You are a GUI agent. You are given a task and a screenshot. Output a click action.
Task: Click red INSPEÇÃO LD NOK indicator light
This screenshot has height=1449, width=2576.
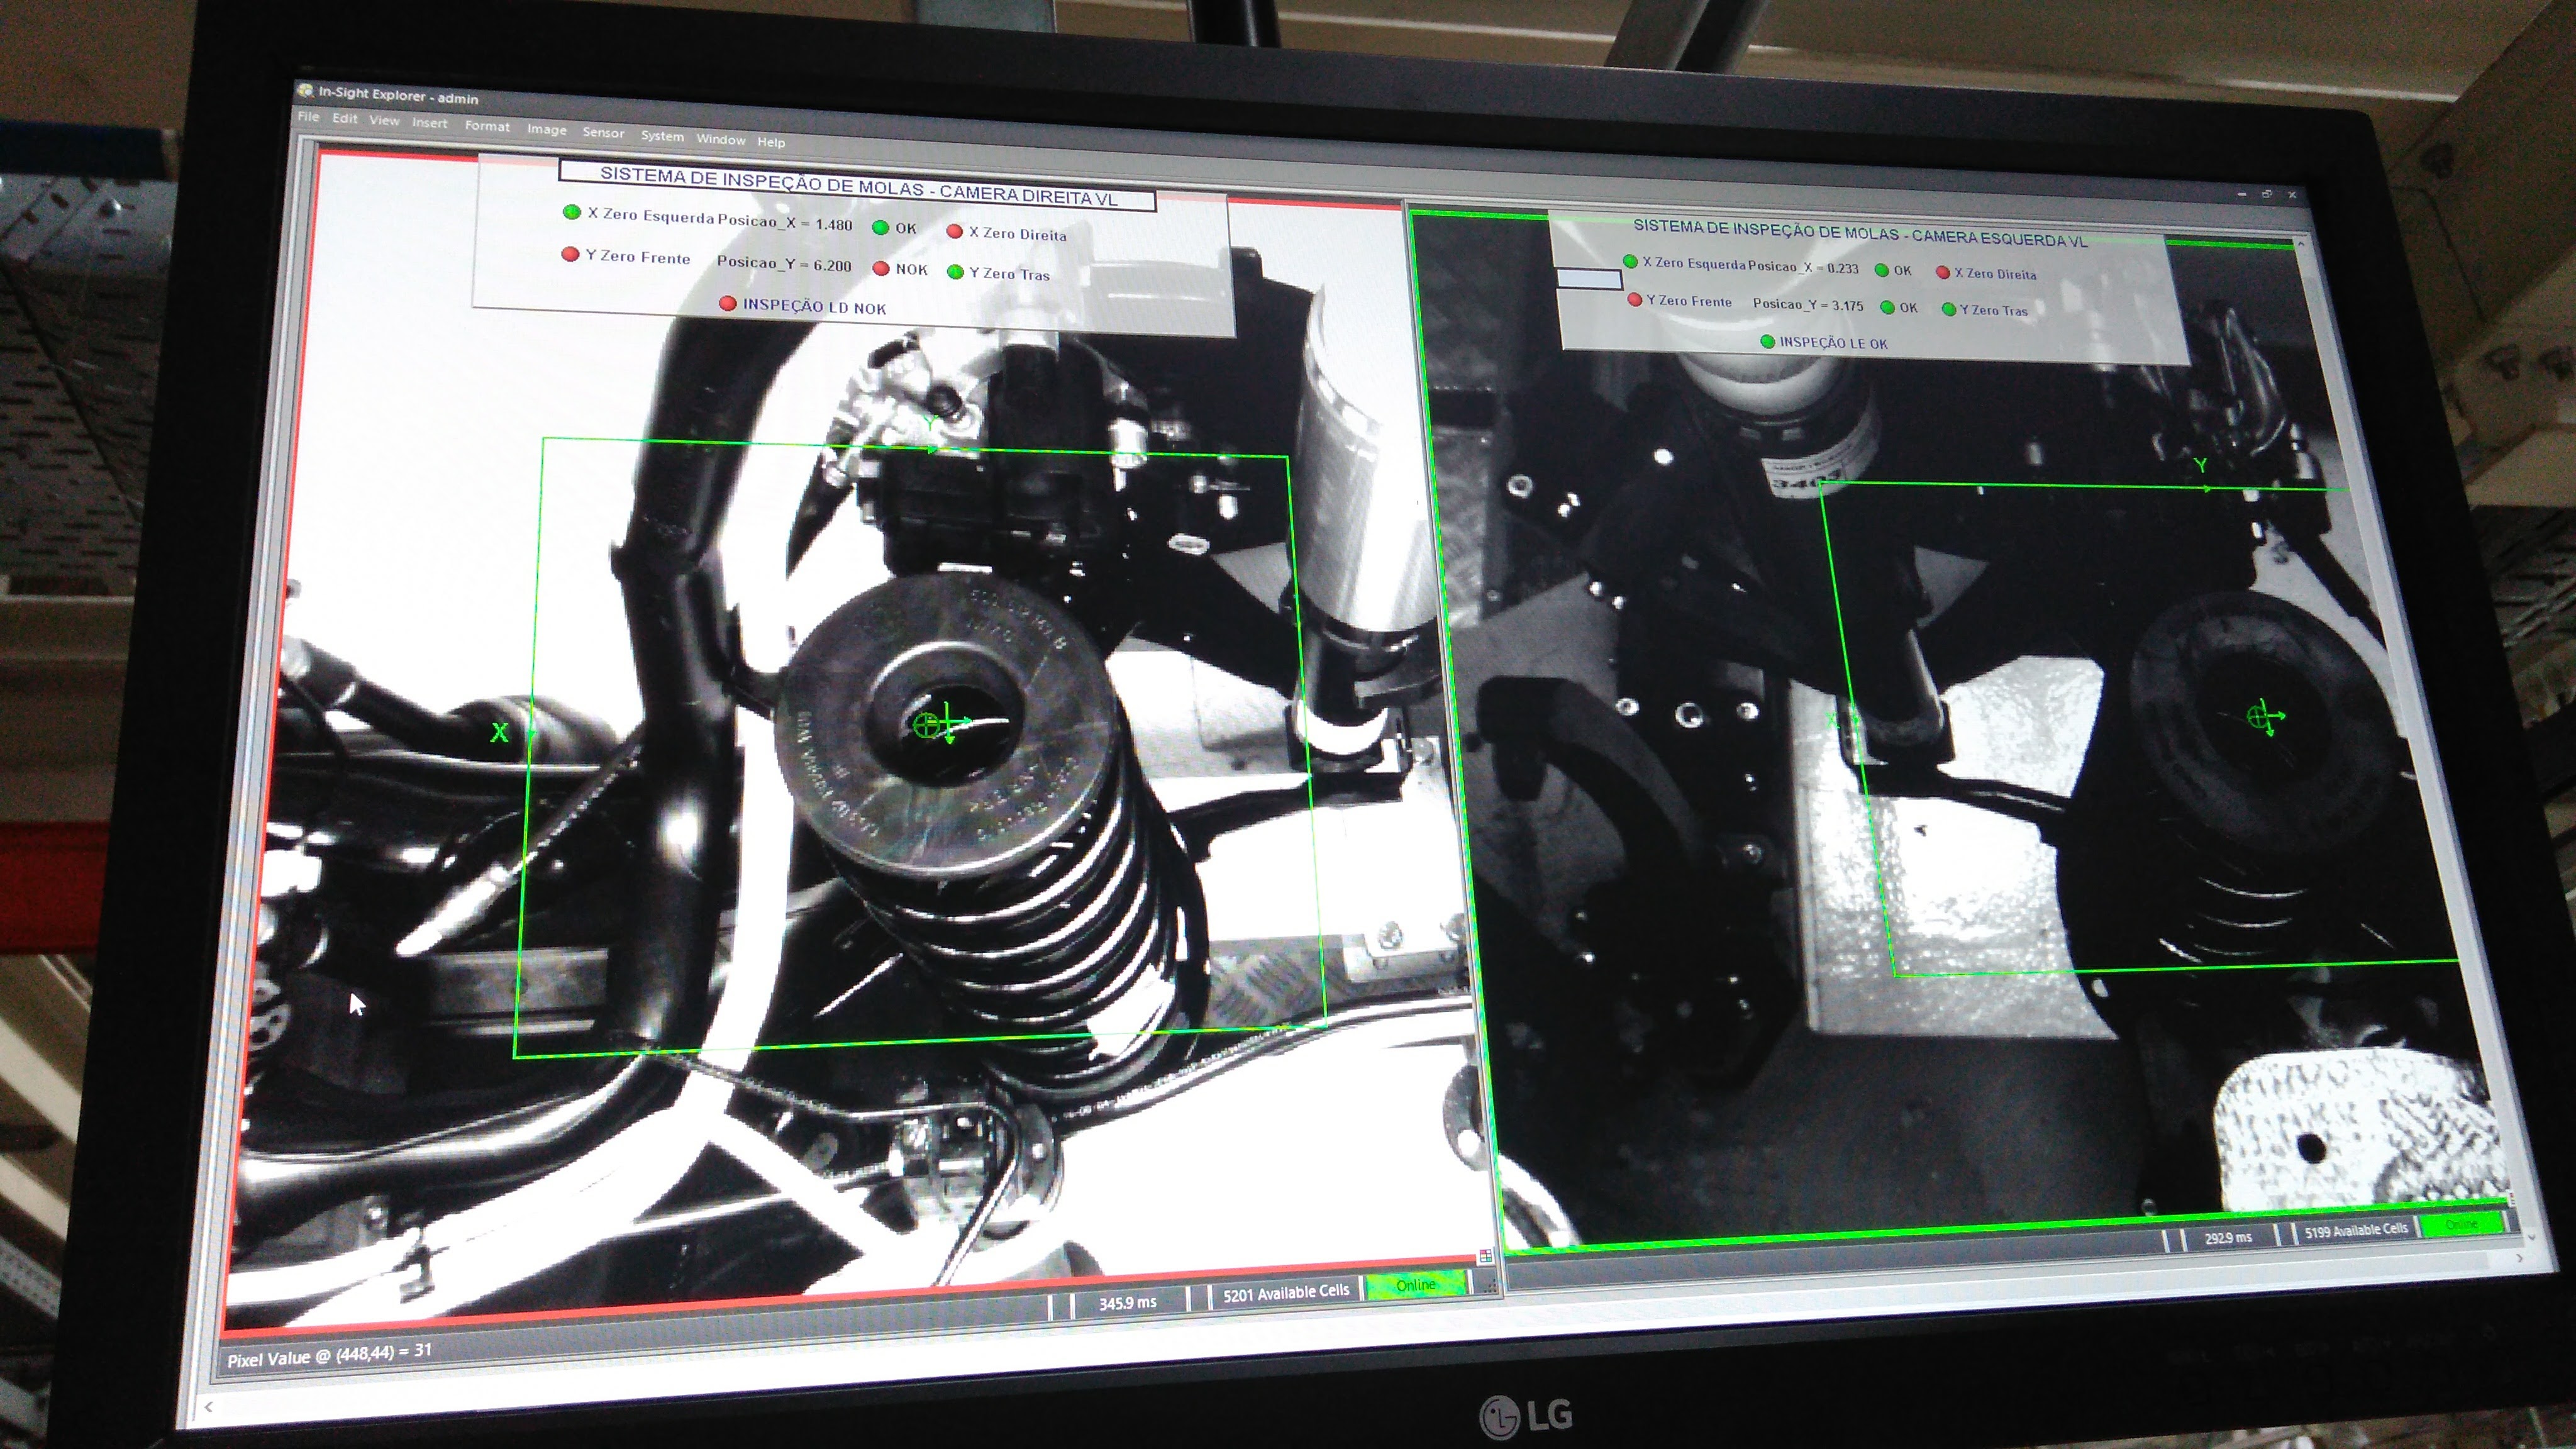(728, 303)
